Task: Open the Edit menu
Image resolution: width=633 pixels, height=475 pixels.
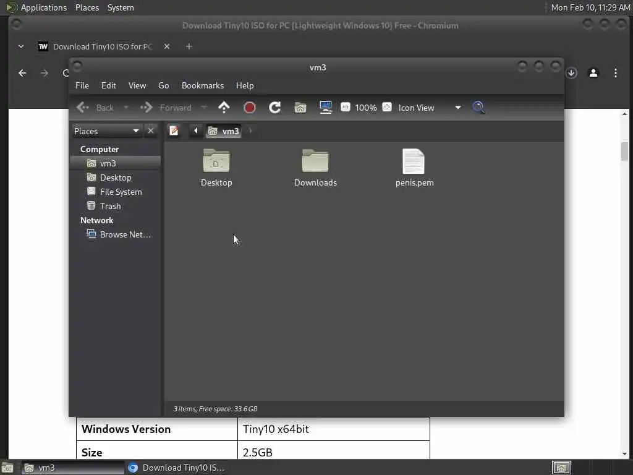Action: click(x=108, y=85)
